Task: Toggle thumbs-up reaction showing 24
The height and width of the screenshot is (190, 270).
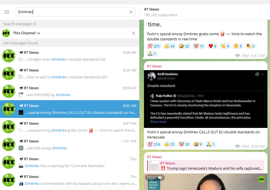Action: point(169,46)
